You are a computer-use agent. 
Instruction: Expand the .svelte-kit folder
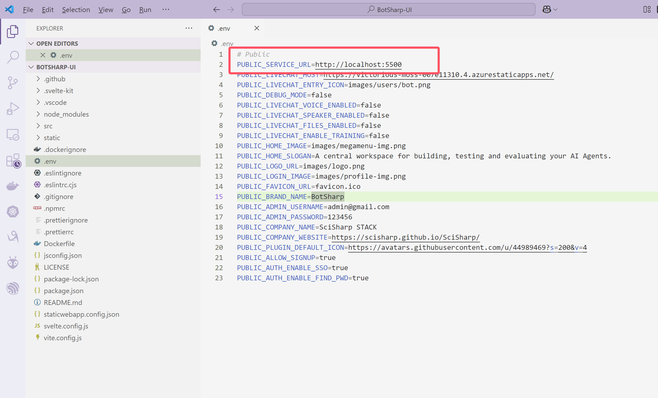click(x=113, y=90)
